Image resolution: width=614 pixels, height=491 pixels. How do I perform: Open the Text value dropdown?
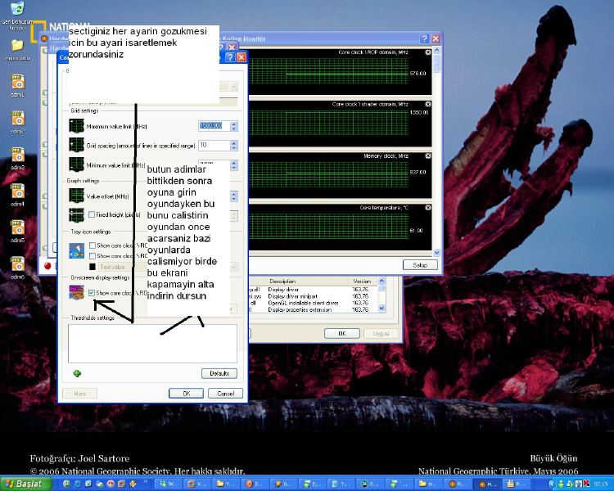[234, 267]
